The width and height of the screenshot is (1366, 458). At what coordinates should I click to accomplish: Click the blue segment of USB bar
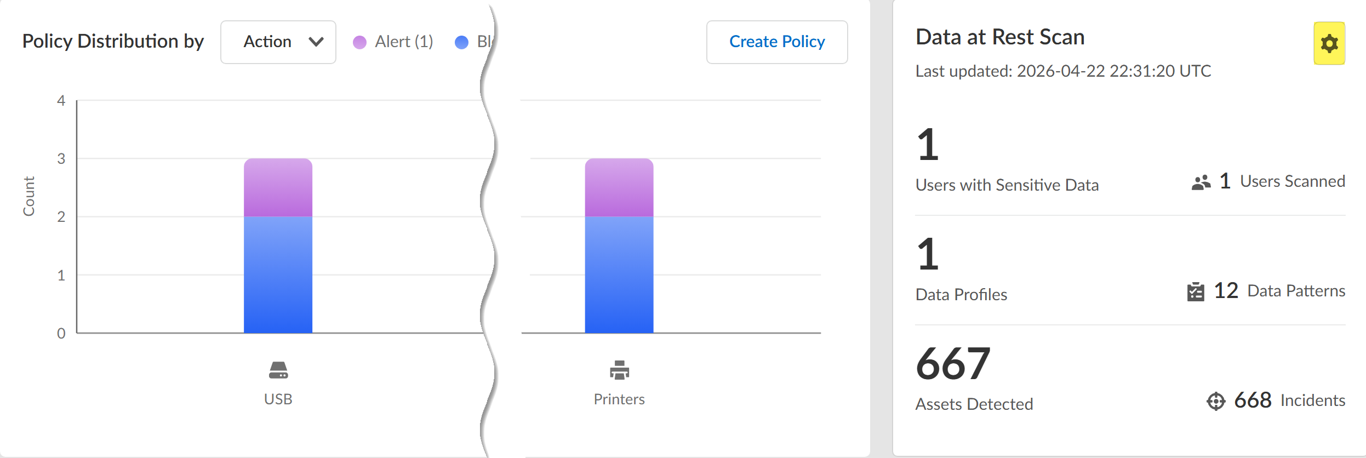[x=278, y=274]
